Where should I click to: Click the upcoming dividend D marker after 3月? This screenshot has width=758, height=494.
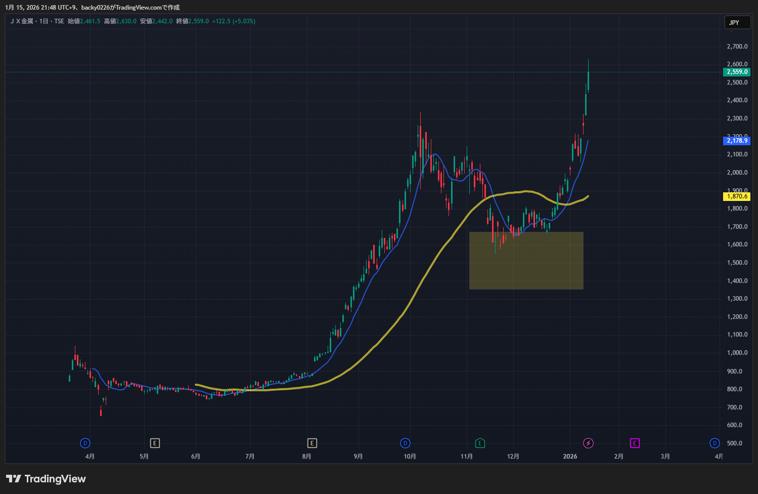[715, 443]
